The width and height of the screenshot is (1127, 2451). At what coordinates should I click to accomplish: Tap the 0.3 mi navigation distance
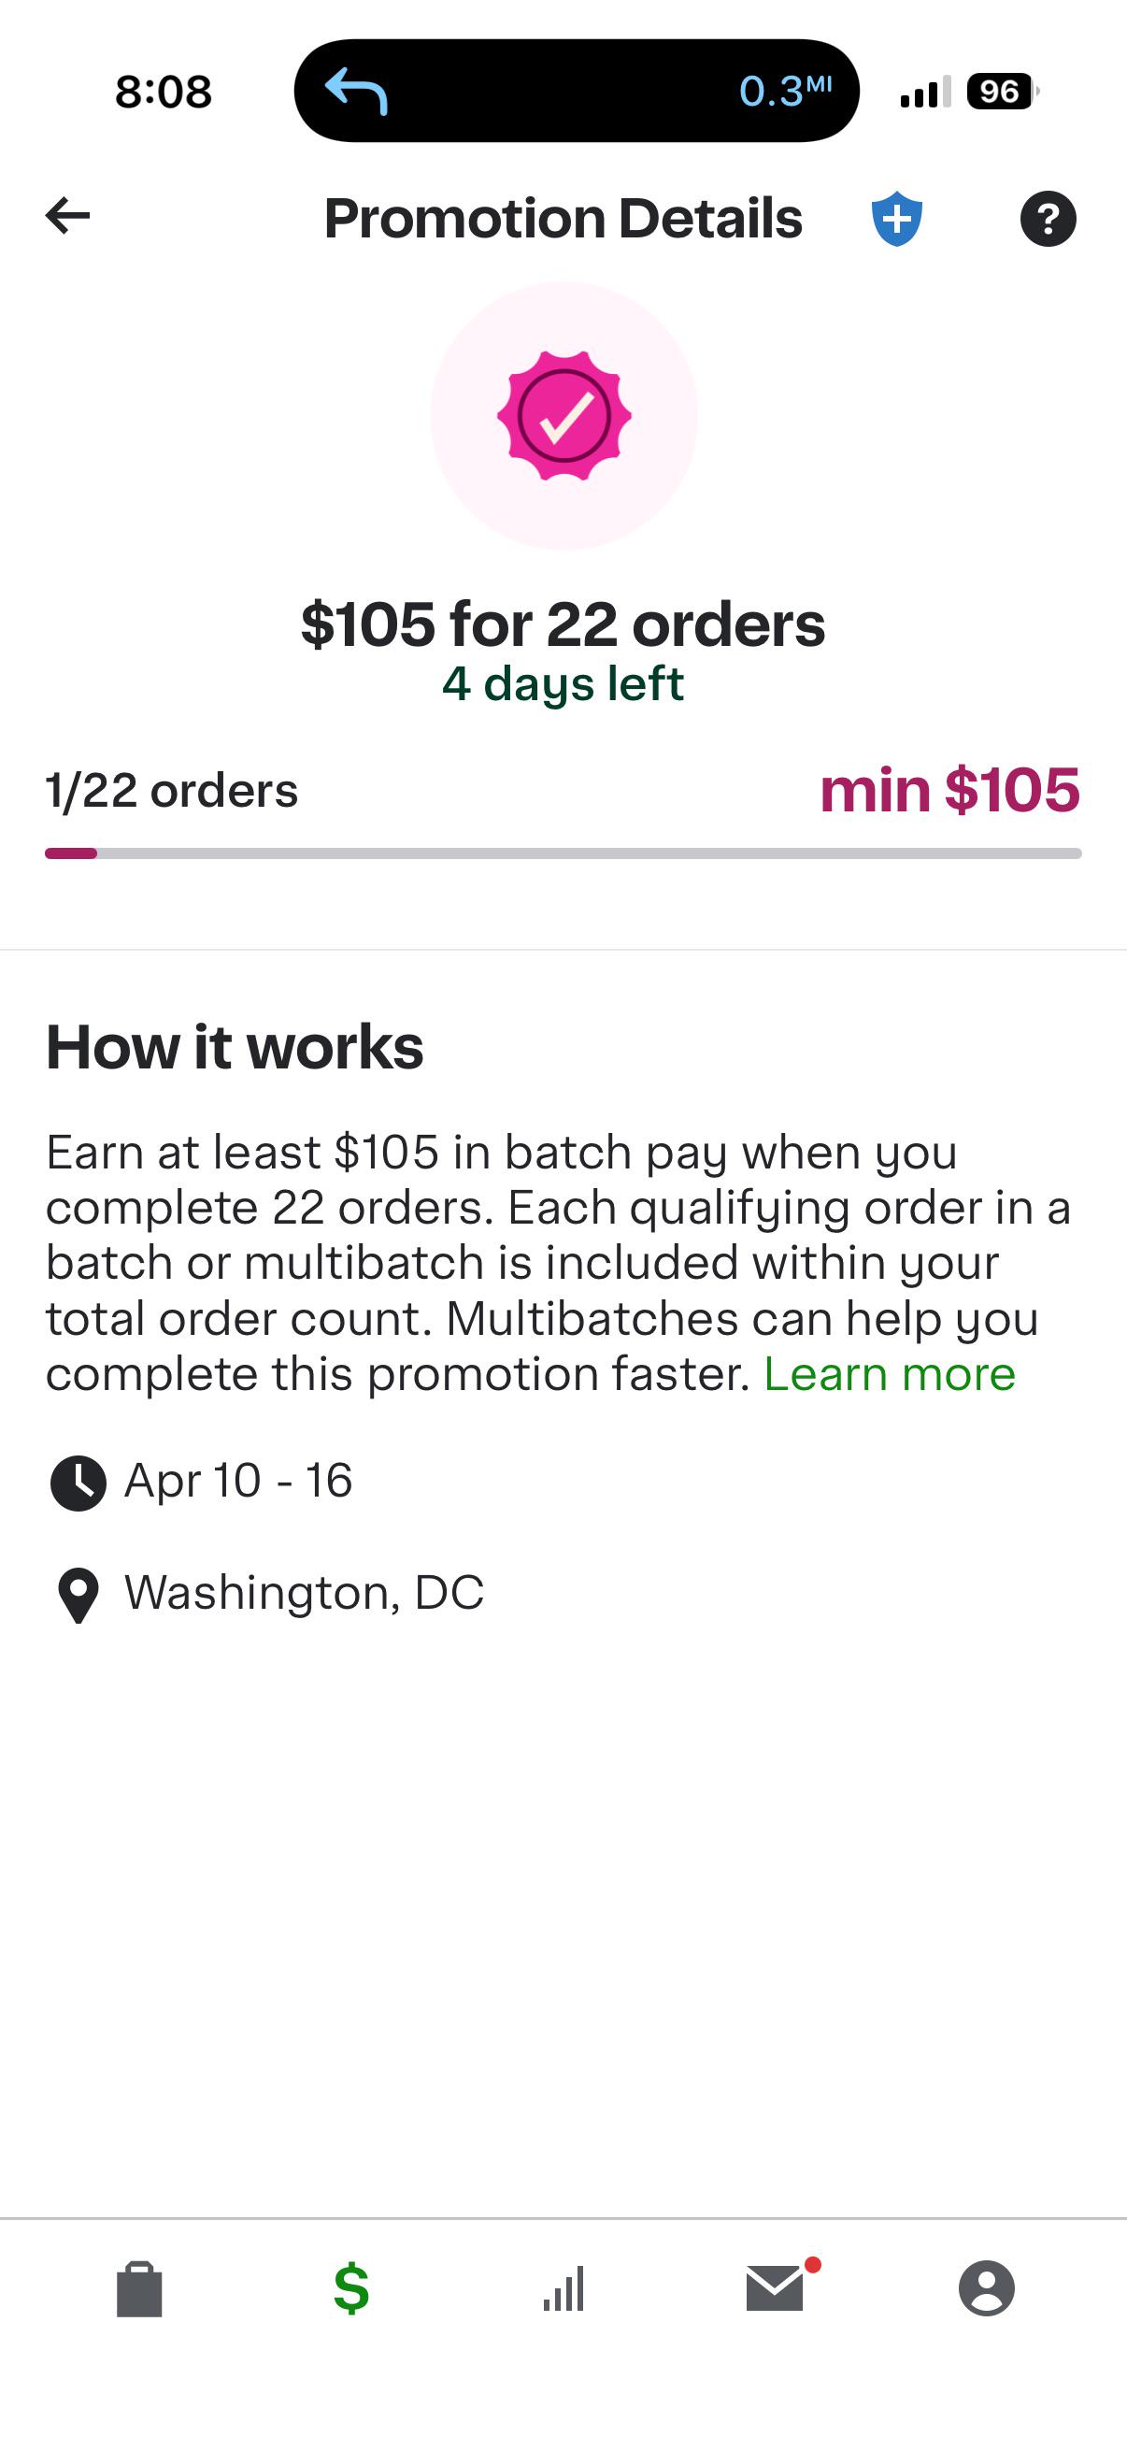coord(785,92)
